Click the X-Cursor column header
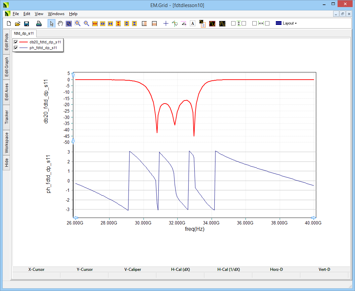This screenshot has width=355, height=291. point(36,269)
